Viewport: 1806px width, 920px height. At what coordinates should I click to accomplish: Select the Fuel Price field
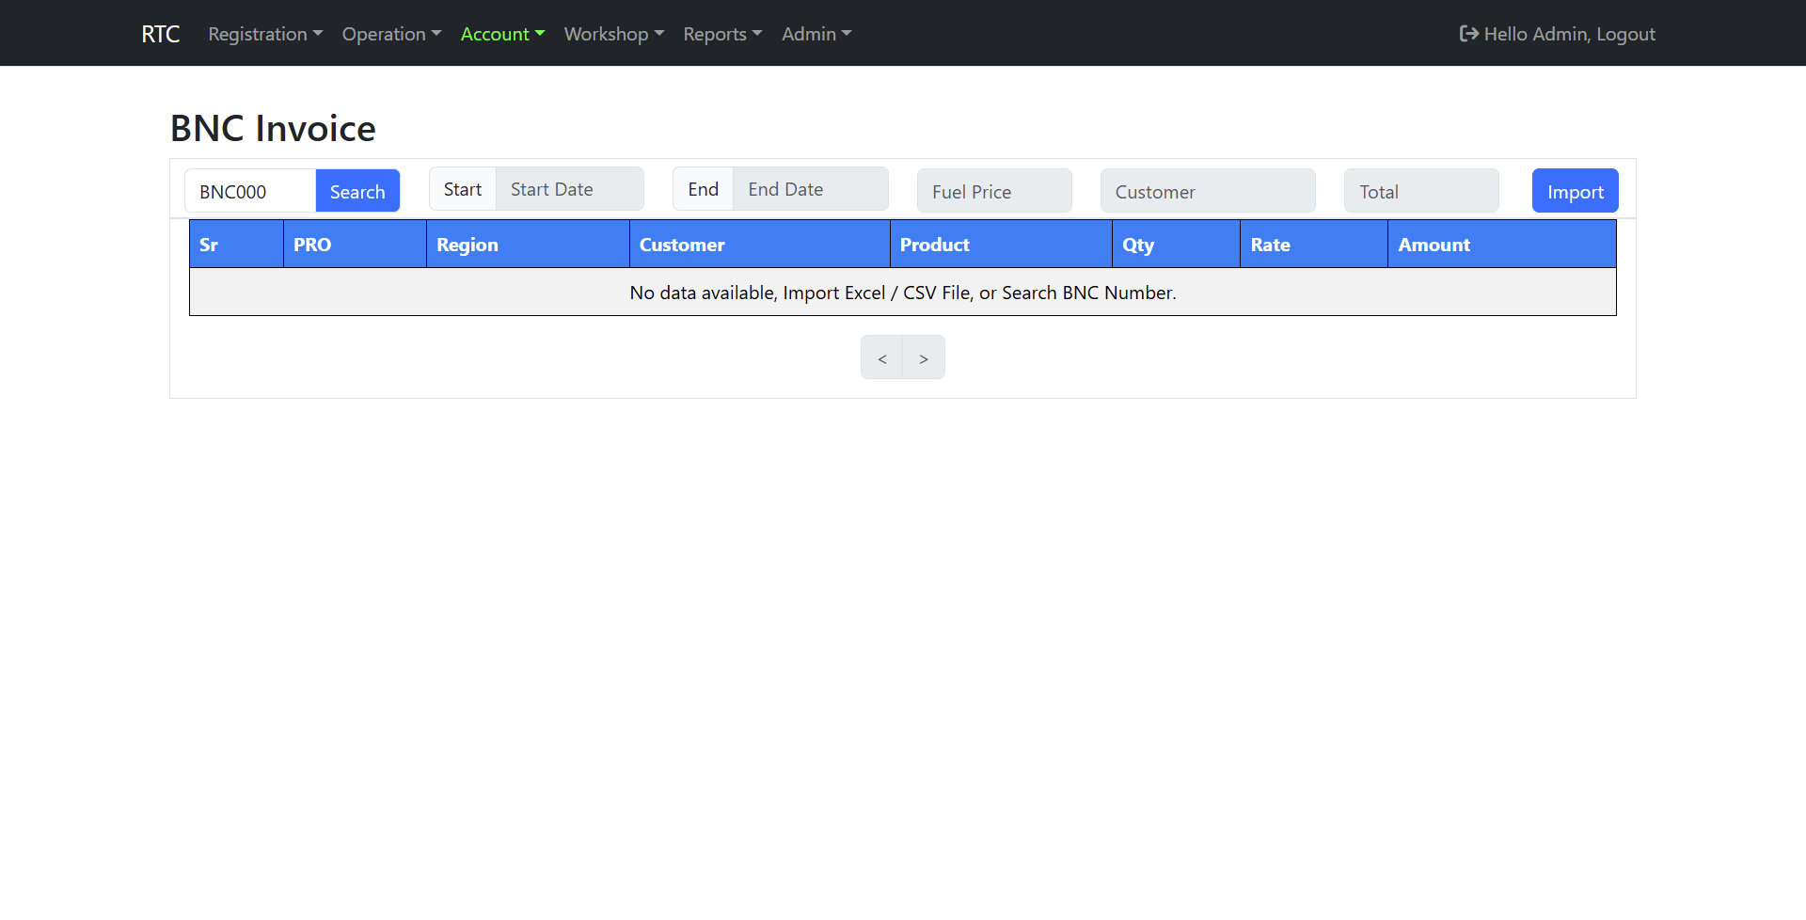click(993, 191)
